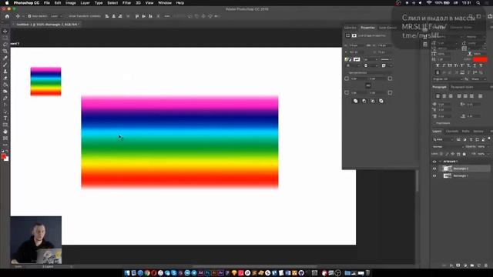Toggle Show Transform Controls checkbox
The height and width of the screenshot is (277, 493).
pyautogui.click(x=67, y=16)
